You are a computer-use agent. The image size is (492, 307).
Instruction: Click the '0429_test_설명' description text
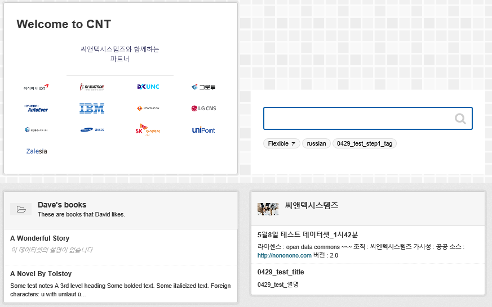pos(278,285)
